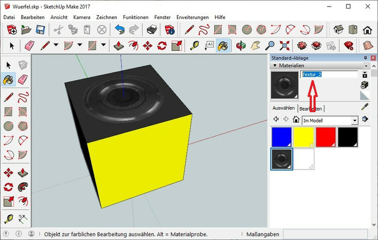Viewport: 378px width, 240px height.
Task: Select the Tape Measure tool in the left toolbar
Action: [x=9, y=219]
